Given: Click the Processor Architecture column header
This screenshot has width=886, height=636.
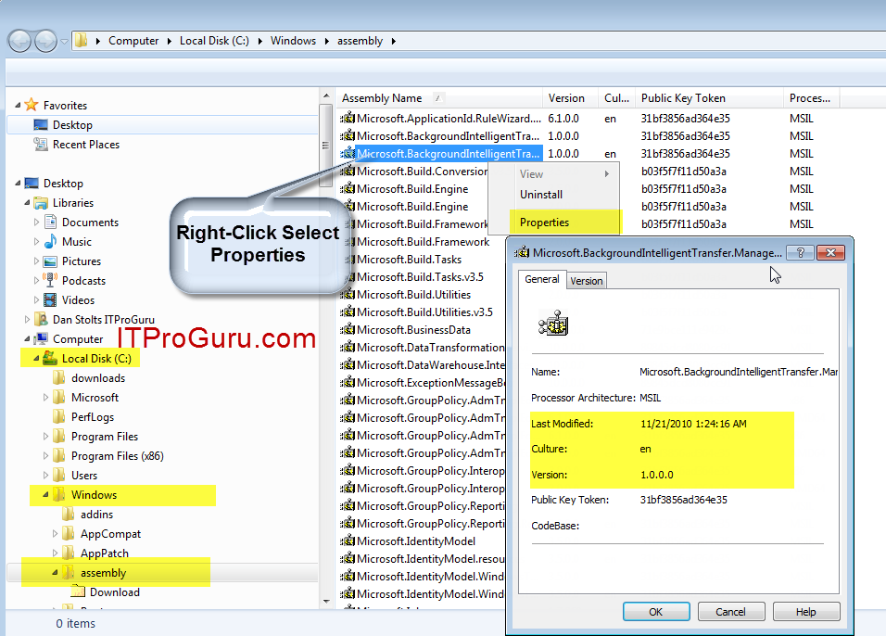Looking at the screenshot, I should coord(811,97).
